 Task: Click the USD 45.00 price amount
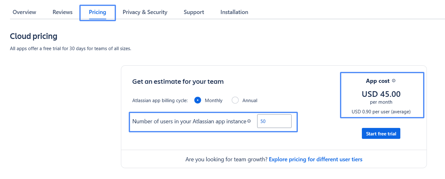click(381, 94)
